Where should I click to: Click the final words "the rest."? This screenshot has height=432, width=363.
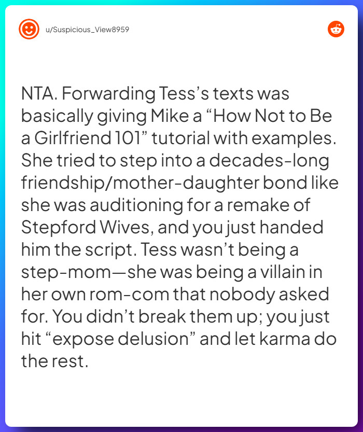[55, 361]
